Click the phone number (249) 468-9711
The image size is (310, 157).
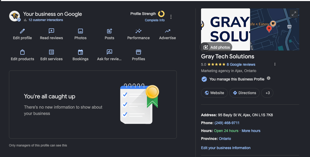pos(227,123)
